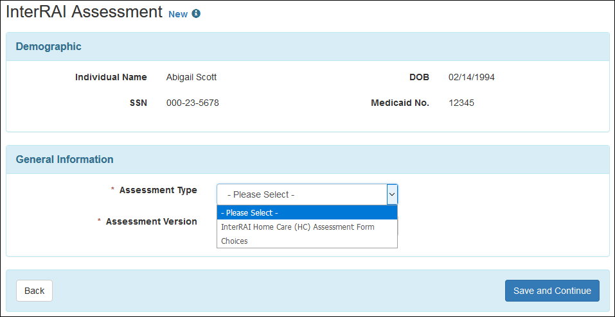The width and height of the screenshot is (615, 317).
Task: Click the Demographic panel heading
Action: tap(49, 46)
